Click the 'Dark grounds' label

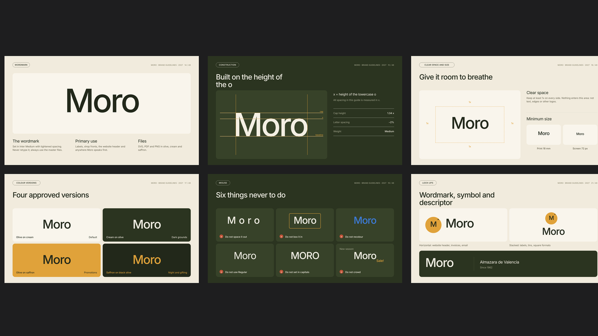coord(179,237)
